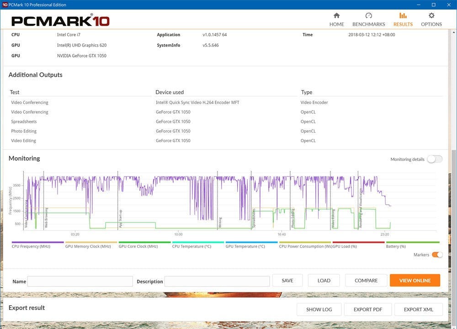Click the Intel(R) UHD Graphics 620 value
The width and height of the screenshot is (457, 329).
(x=82, y=45)
